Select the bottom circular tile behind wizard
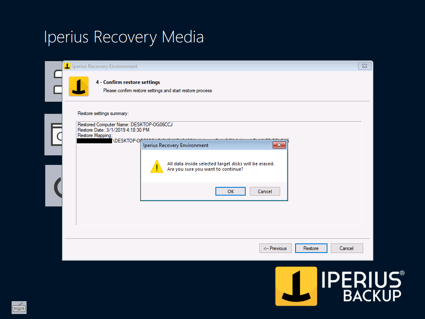425x319 pixels. click(x=54, y=186)
